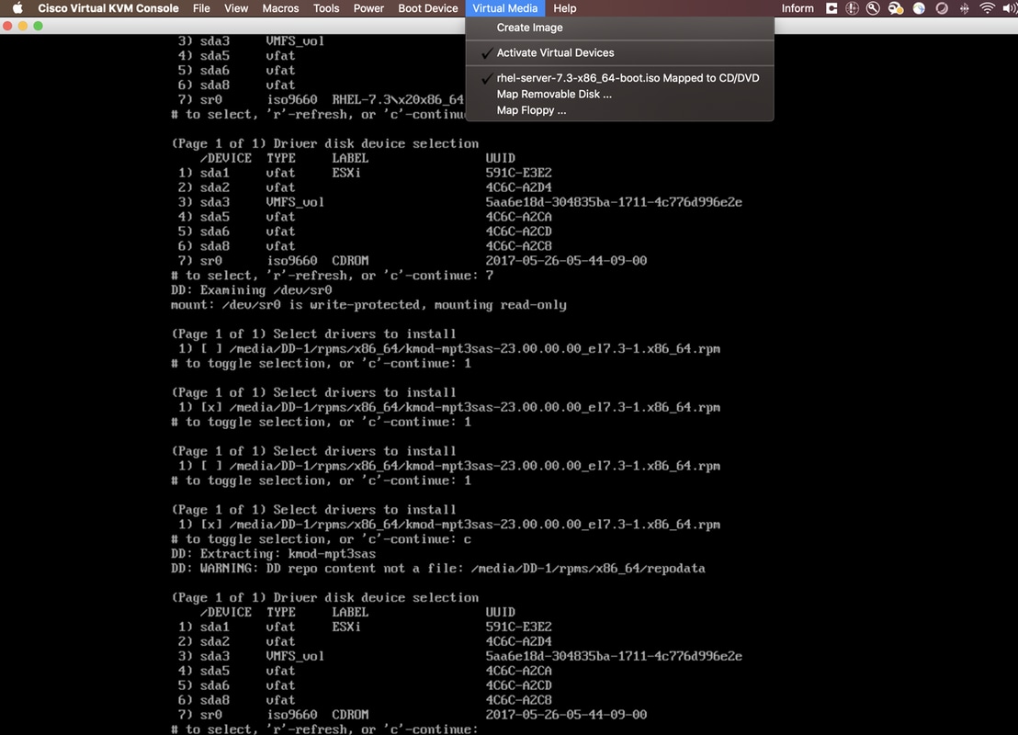Close the KVM console window
The width and height of the screenshot is (1018, 735).
[x=7, y=26]
